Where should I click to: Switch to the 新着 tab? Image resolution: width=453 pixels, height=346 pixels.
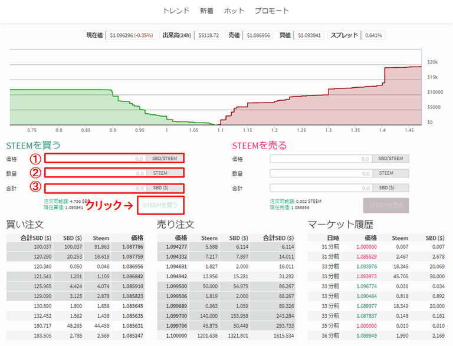tap(207, 11)
